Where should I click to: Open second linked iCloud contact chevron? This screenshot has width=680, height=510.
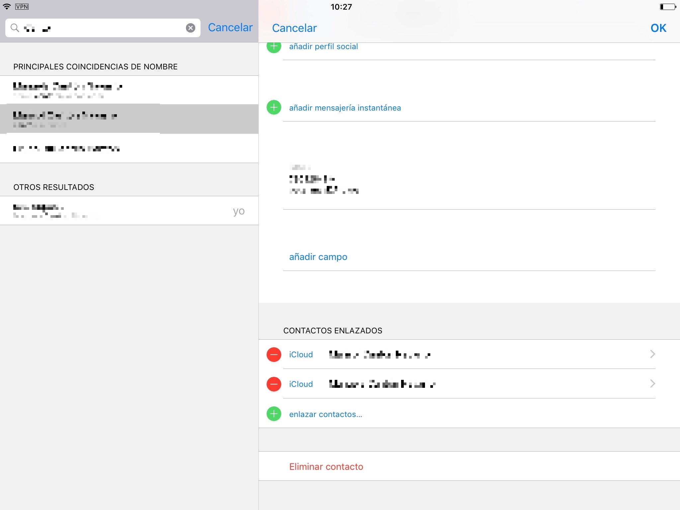click(x=652, y=384)
